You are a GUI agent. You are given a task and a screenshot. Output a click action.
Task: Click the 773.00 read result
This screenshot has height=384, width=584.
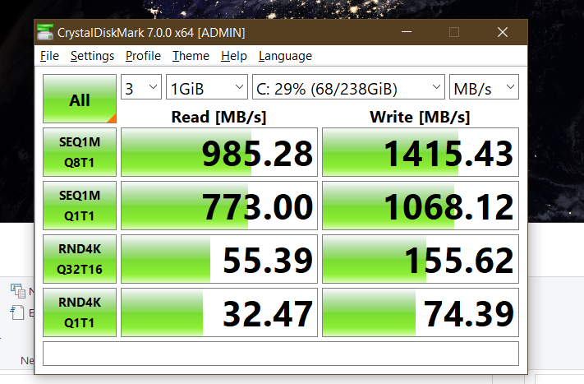219,206
